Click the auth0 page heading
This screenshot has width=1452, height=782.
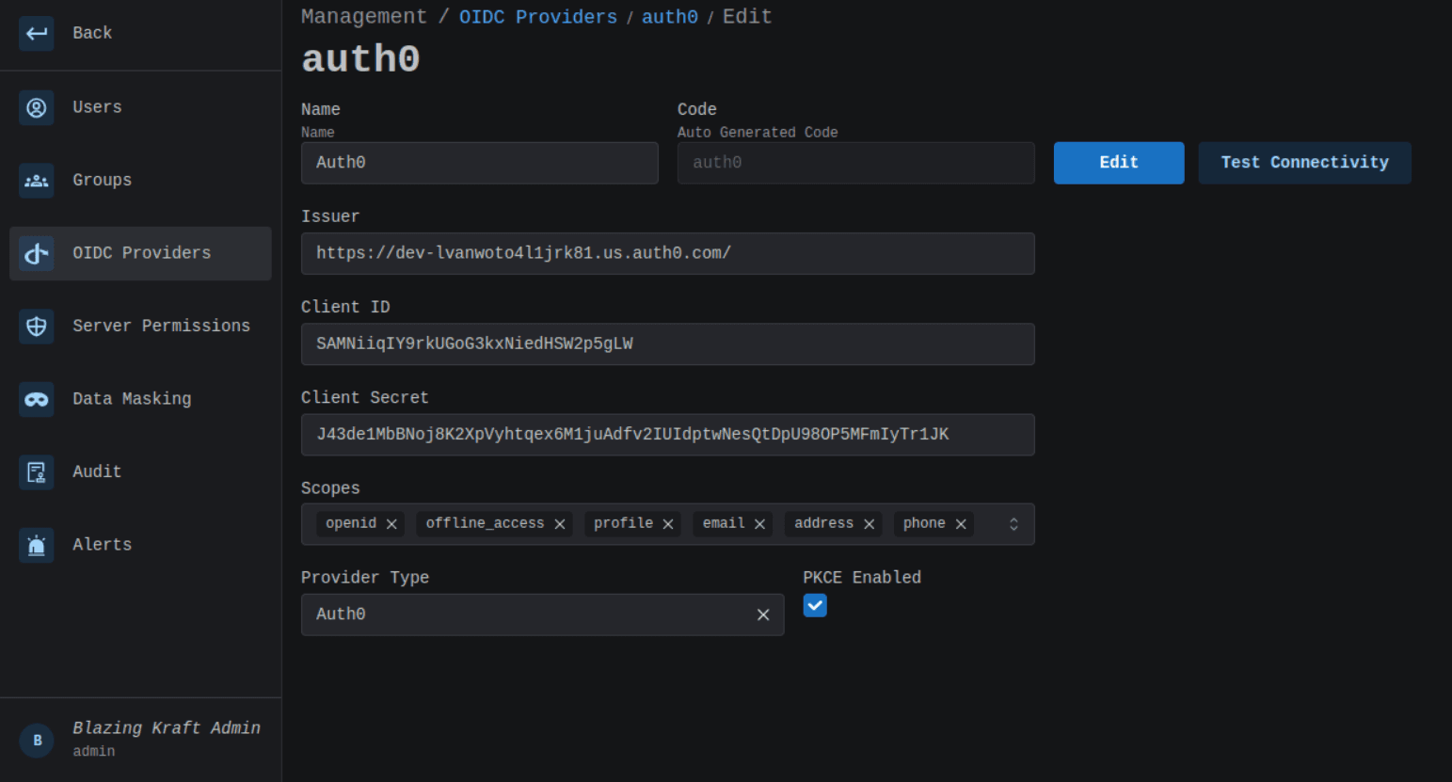click(360, 59)
